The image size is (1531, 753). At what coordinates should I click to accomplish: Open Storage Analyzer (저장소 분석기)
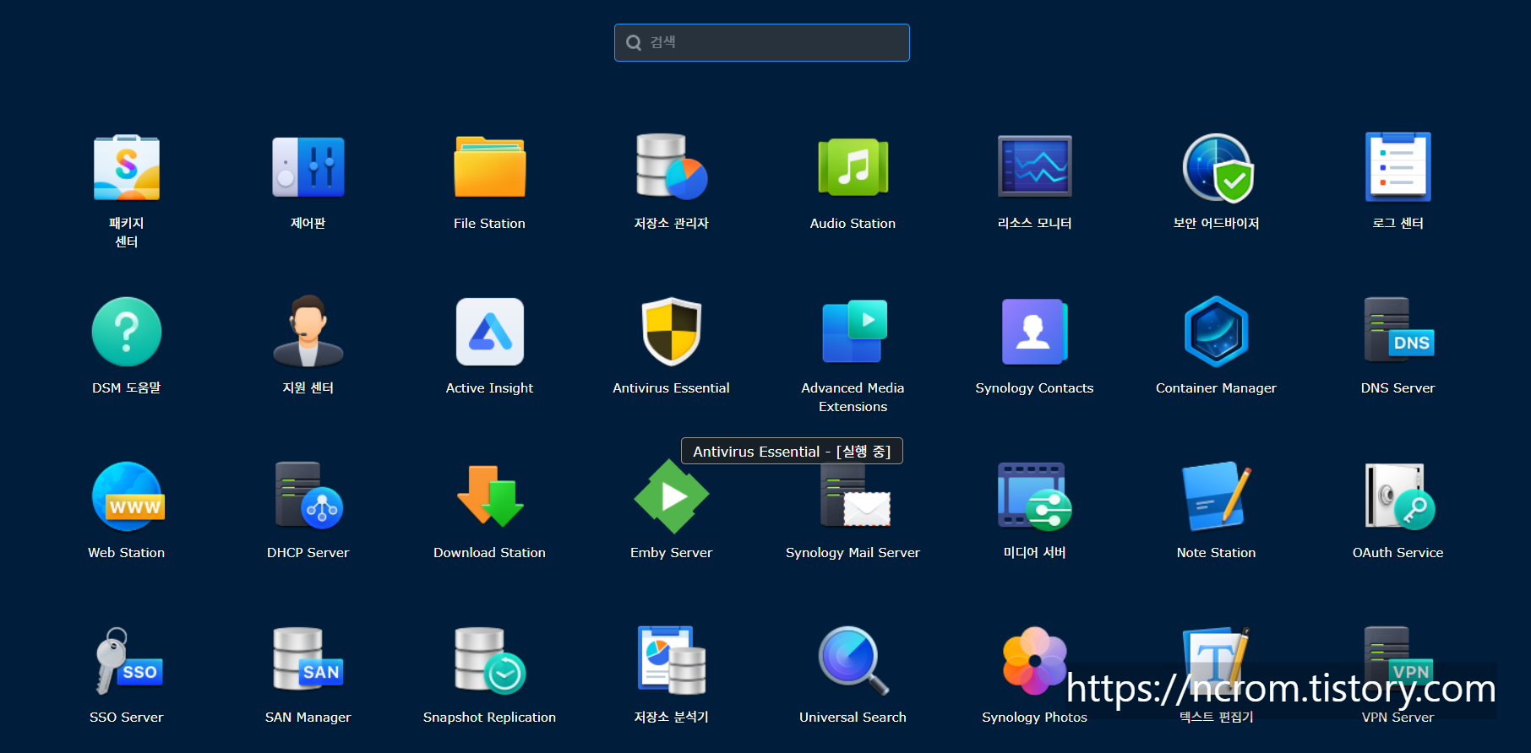tap(672, 661)
